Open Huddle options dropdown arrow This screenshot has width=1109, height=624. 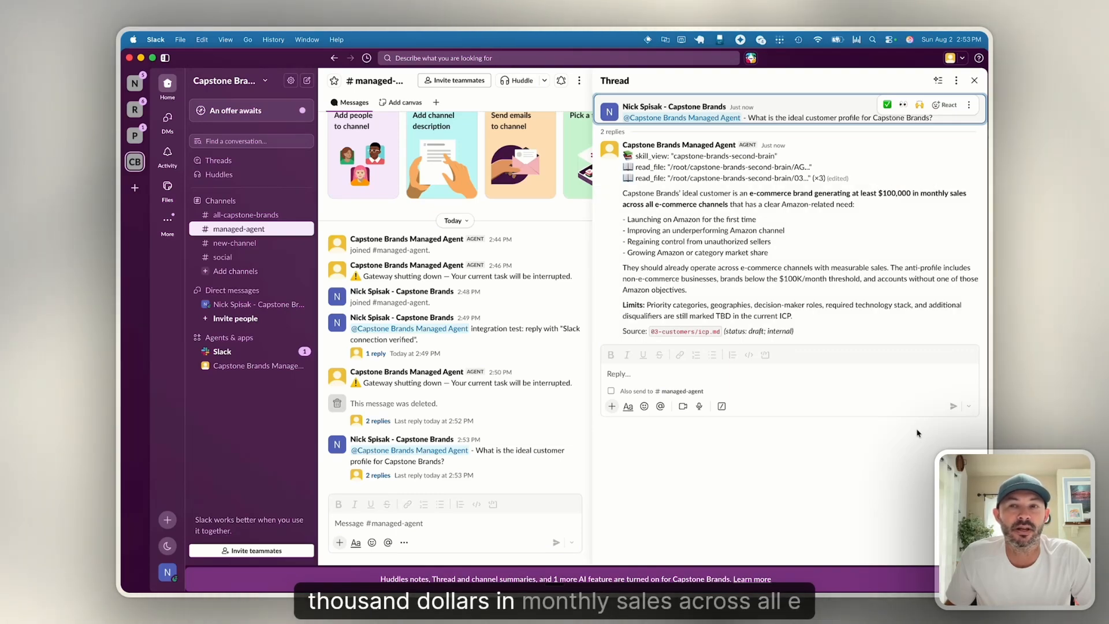[x=544, y=81]
